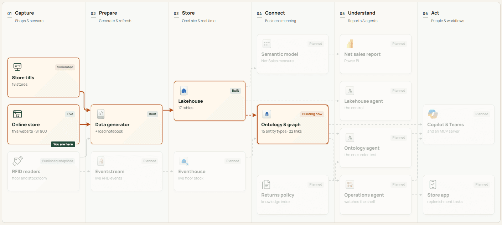Viewport: 502px width, 225px height.
Task: Select the Lakehouse card title
Action: click(191, 101)
